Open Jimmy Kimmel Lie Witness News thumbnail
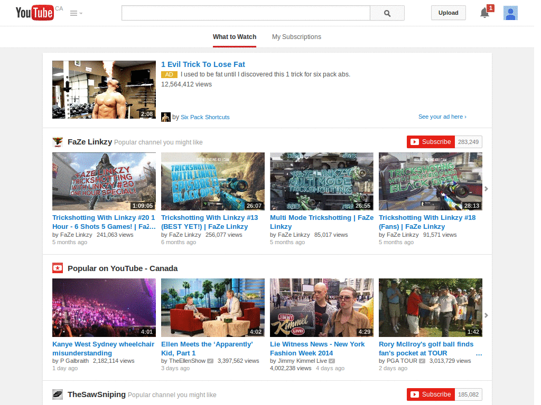The width and height of the screenshot is (541, 405). [x=322, y=307]
